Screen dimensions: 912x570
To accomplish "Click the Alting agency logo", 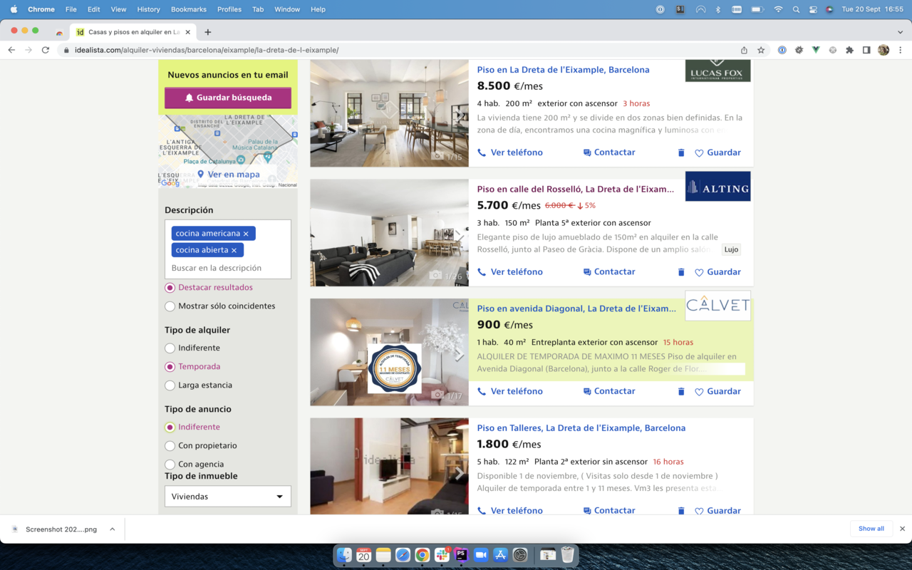I will click(x=717, y=186).
